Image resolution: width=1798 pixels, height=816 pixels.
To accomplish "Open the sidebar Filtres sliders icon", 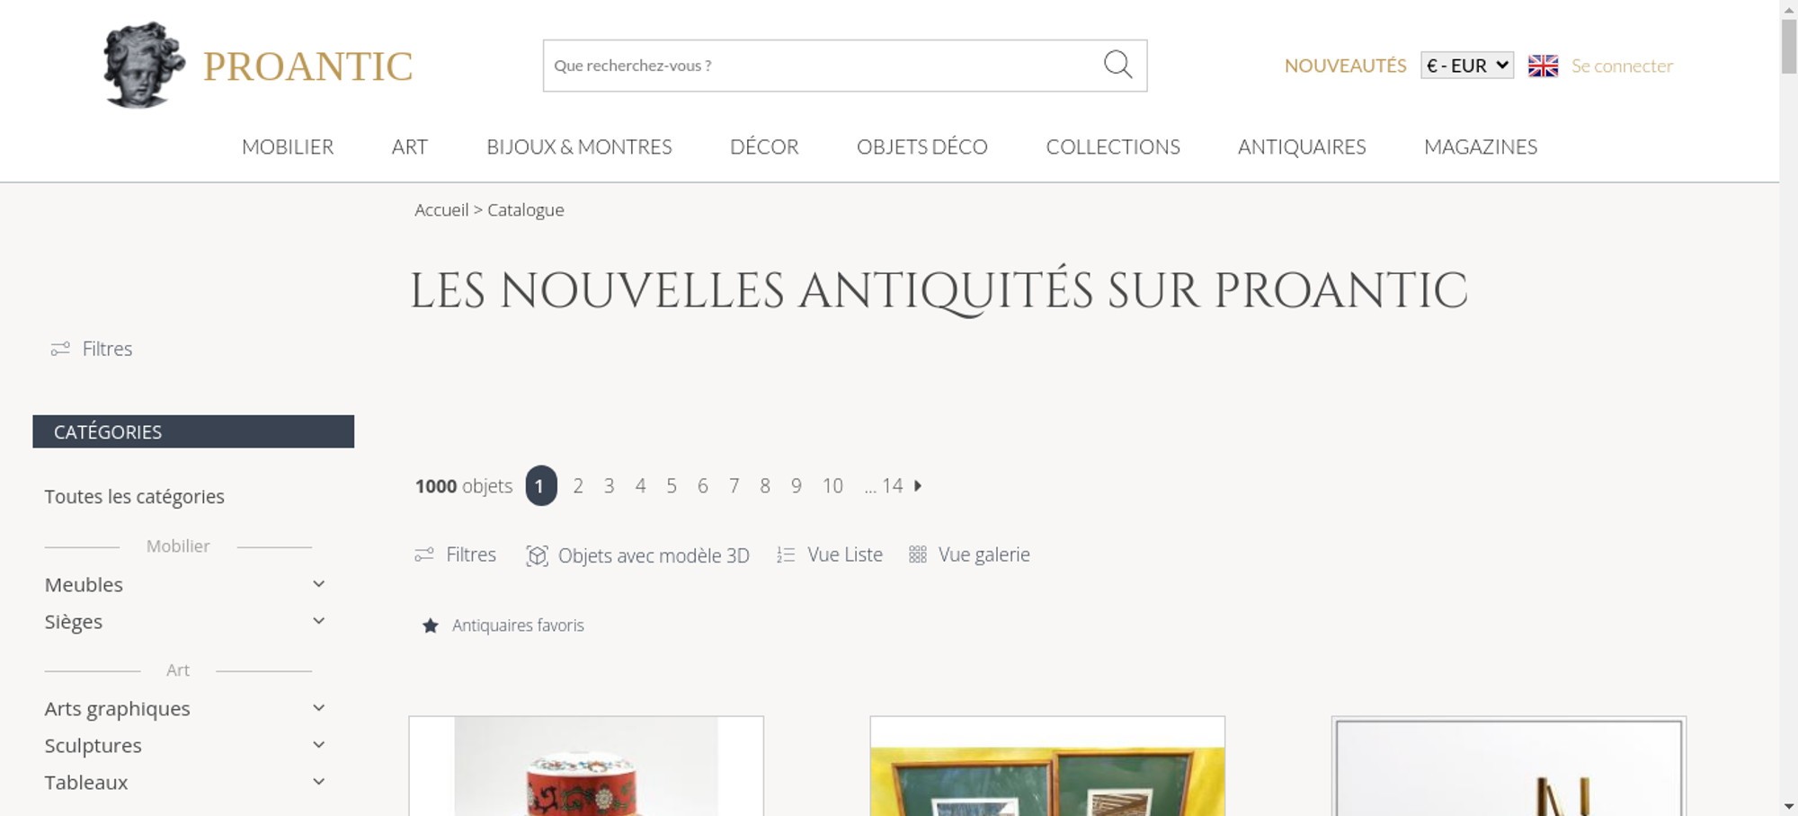I will click(x=60, y=349).
